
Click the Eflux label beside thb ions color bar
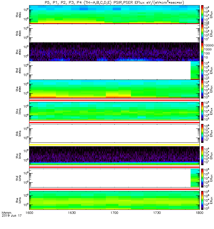(211, 133)
